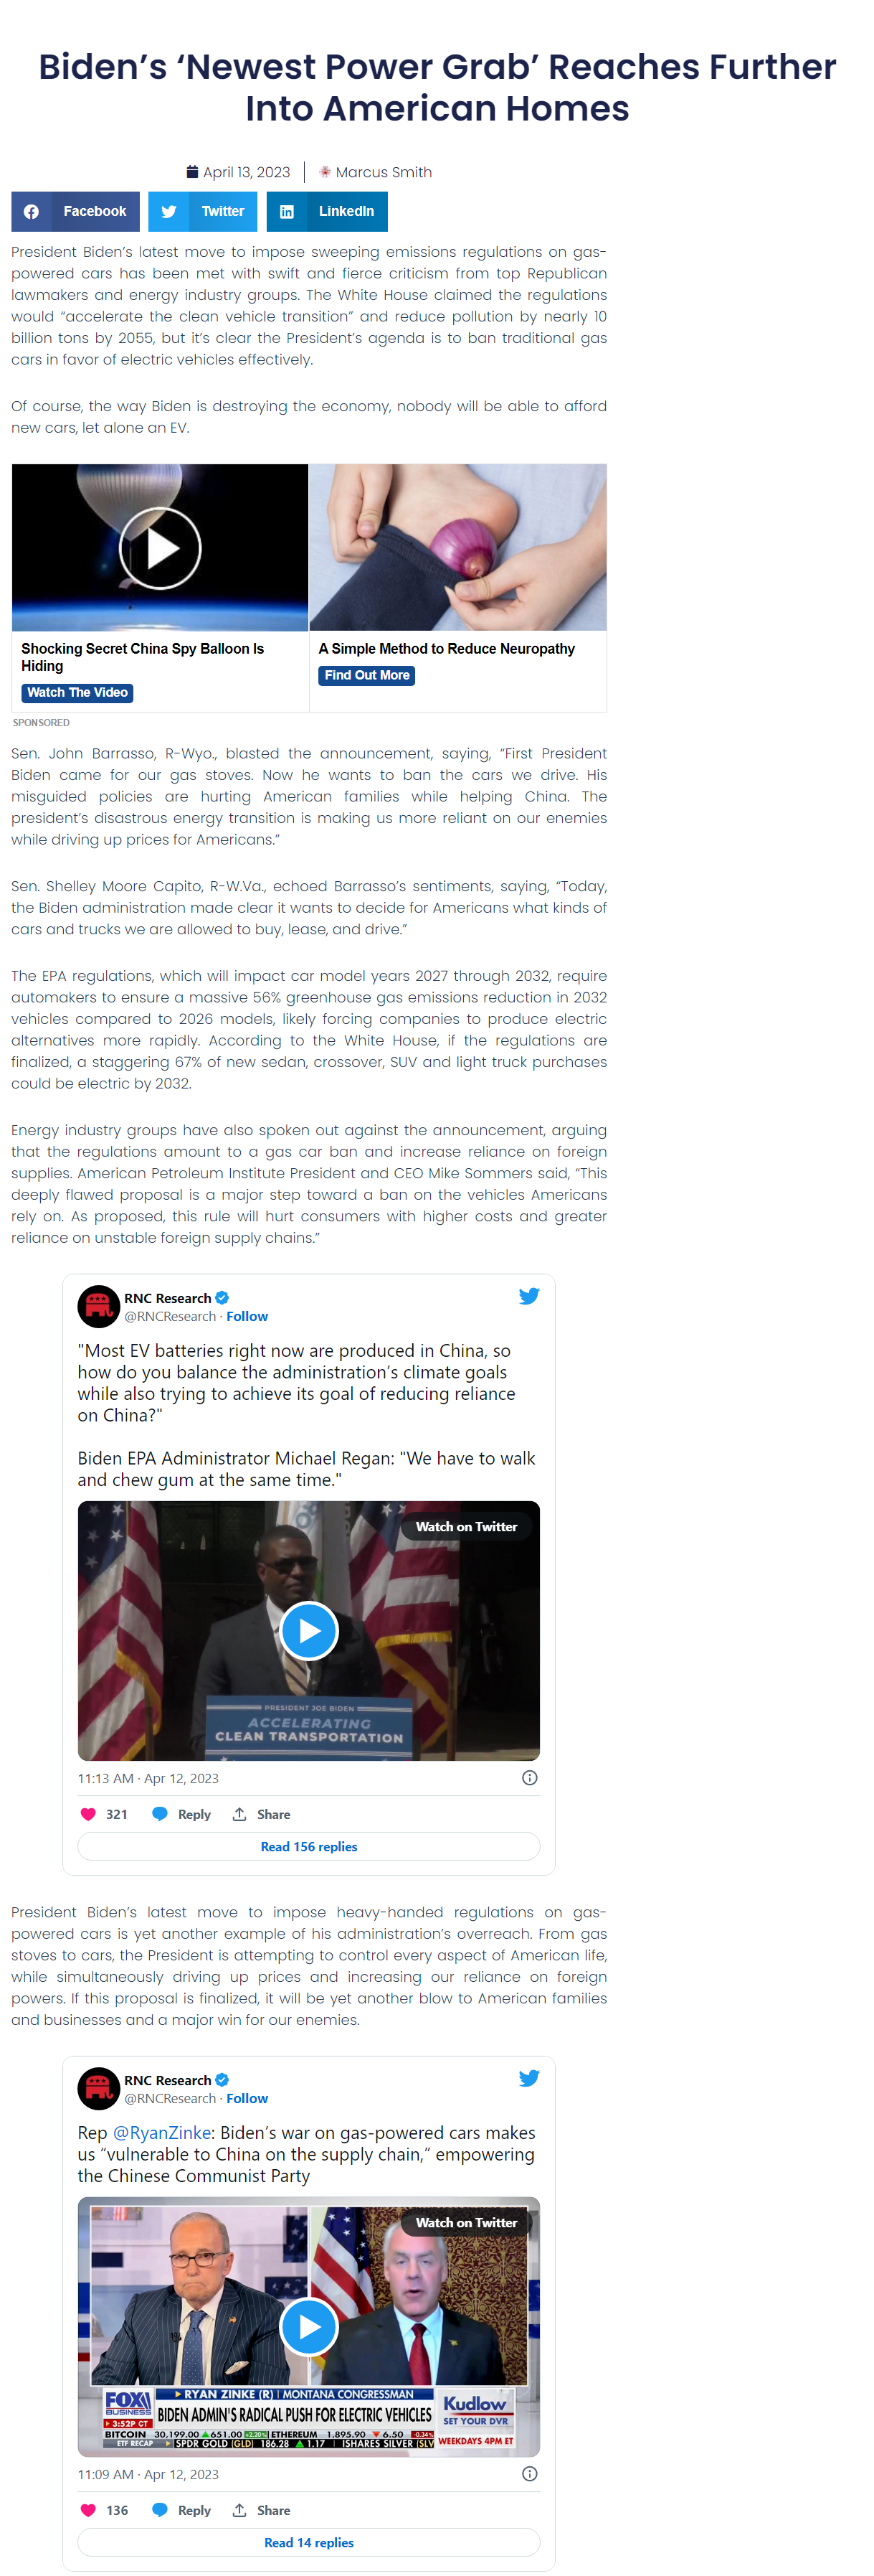The height and width of the screenshot is (2576, 874).
Task: Share article via Twitter button
Action: pyautogui.click(x=203, y=211)
